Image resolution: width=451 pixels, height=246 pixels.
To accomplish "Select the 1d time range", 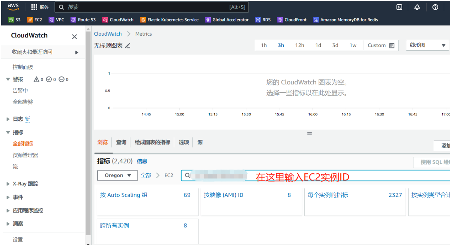I will click(318, 45).
